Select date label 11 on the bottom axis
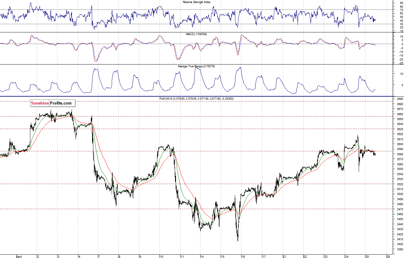This screenshot has width=404, height=258. click(182, 256)
